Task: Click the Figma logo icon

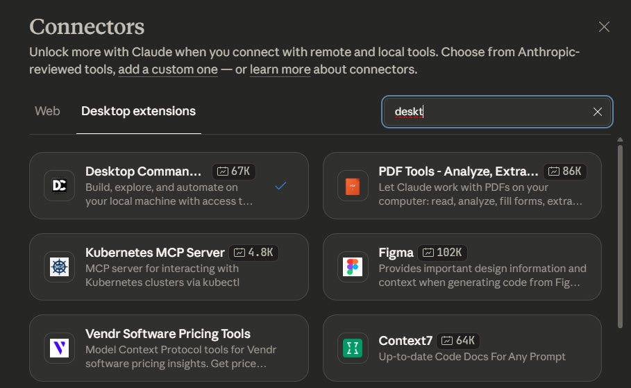Action: click(353, 267)
